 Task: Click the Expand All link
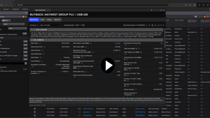[x=161, y=25]
